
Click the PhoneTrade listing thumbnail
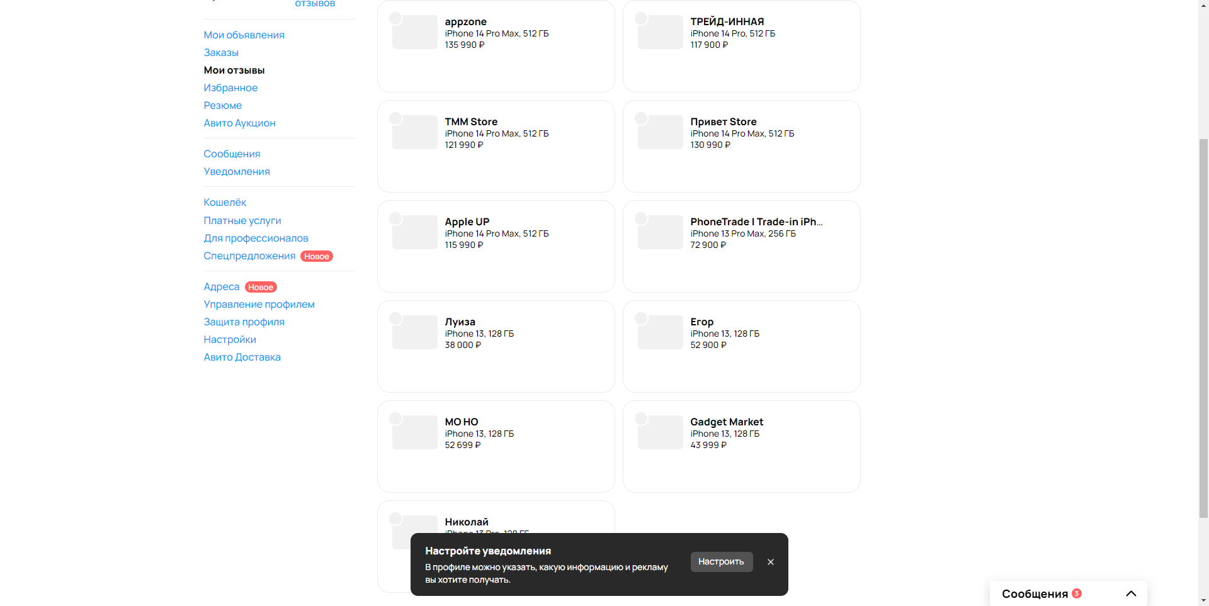[660, 232]
